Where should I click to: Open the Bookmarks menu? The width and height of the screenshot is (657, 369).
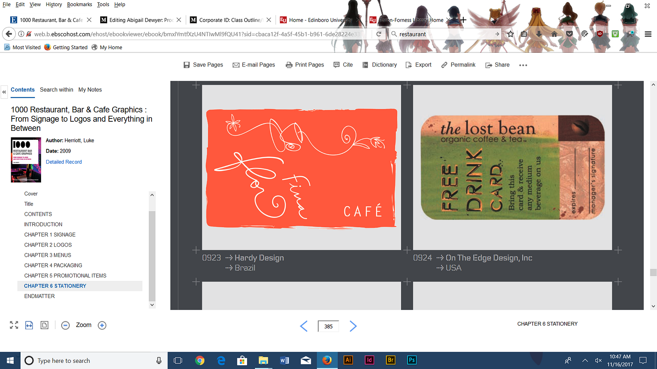click(80, 5)
